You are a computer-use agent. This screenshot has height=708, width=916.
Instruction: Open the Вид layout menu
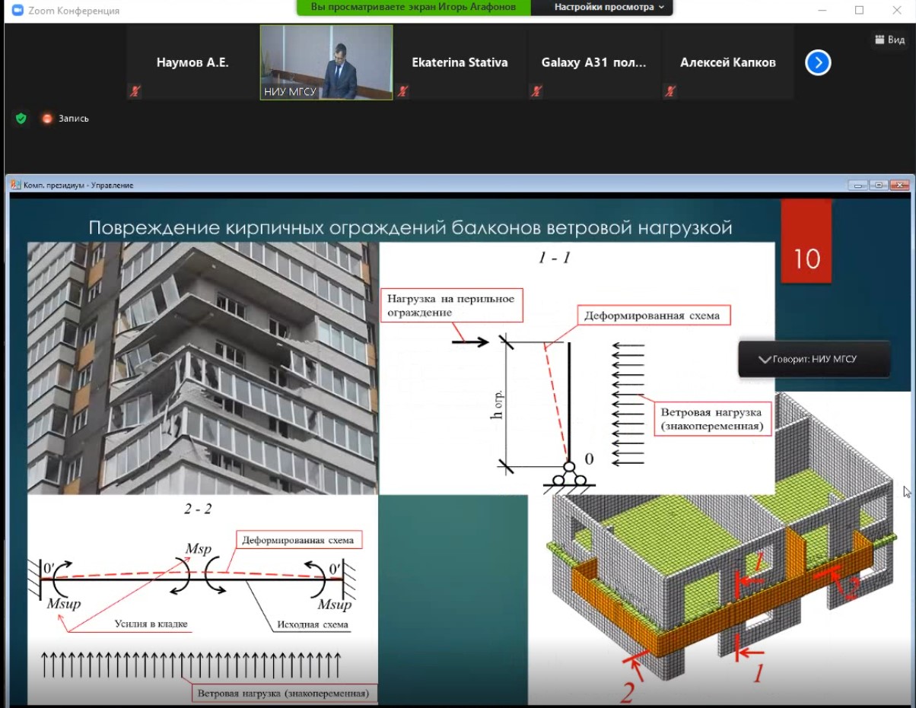coord(889,40)
